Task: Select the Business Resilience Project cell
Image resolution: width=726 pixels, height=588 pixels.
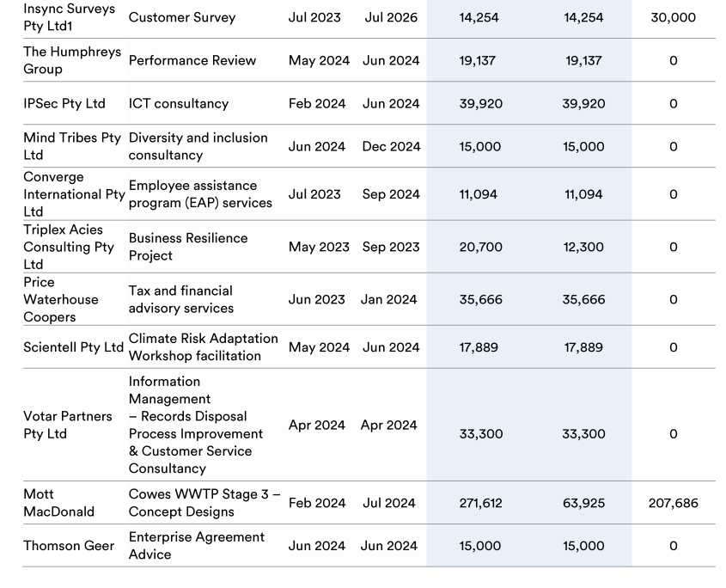Action: [x=187, y=247]
